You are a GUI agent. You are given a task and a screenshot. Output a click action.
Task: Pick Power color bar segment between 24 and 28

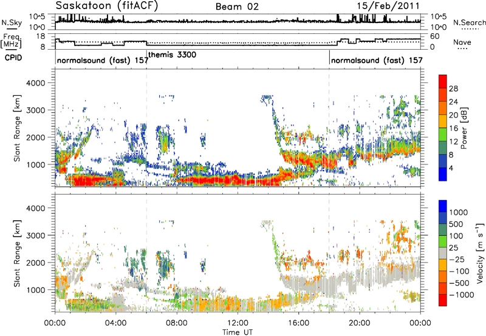coord(443,95)
